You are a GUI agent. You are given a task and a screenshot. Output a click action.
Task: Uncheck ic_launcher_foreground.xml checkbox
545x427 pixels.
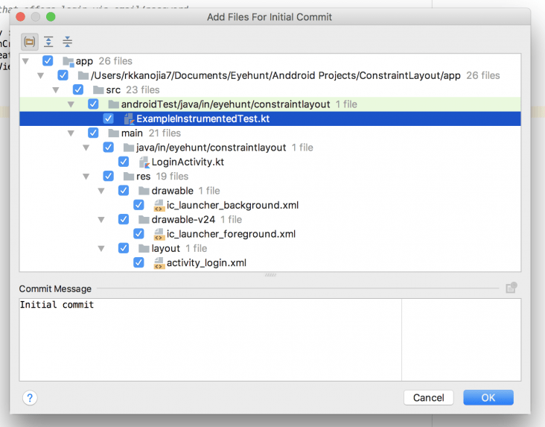pos(138,234)
